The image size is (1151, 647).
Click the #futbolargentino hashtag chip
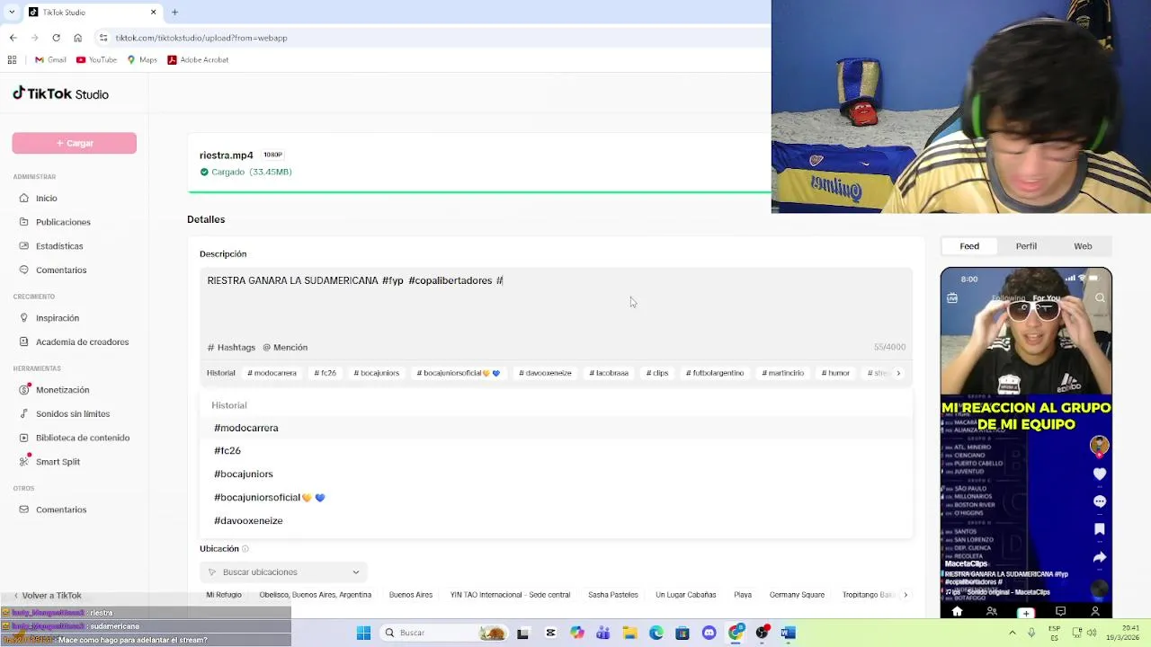(715, 373)
